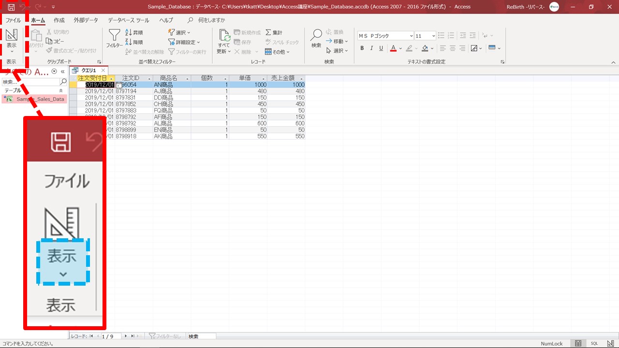The image size is (619, 348).
Task: Switch to SQL view in status bar
Action: tap(594, 343)
